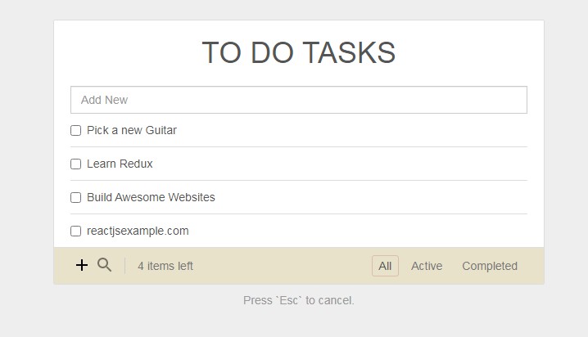Image resolution: width=588 pixels, height=337 pixels.
Task: Focus the 'Add New' input field
Action: [x=298, y=100]
